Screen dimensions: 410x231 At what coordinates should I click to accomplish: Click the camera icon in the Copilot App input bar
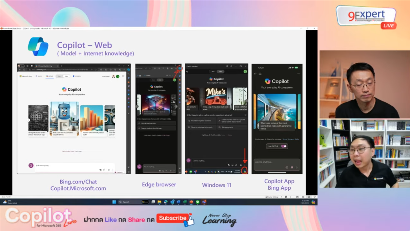coord(287,167)
